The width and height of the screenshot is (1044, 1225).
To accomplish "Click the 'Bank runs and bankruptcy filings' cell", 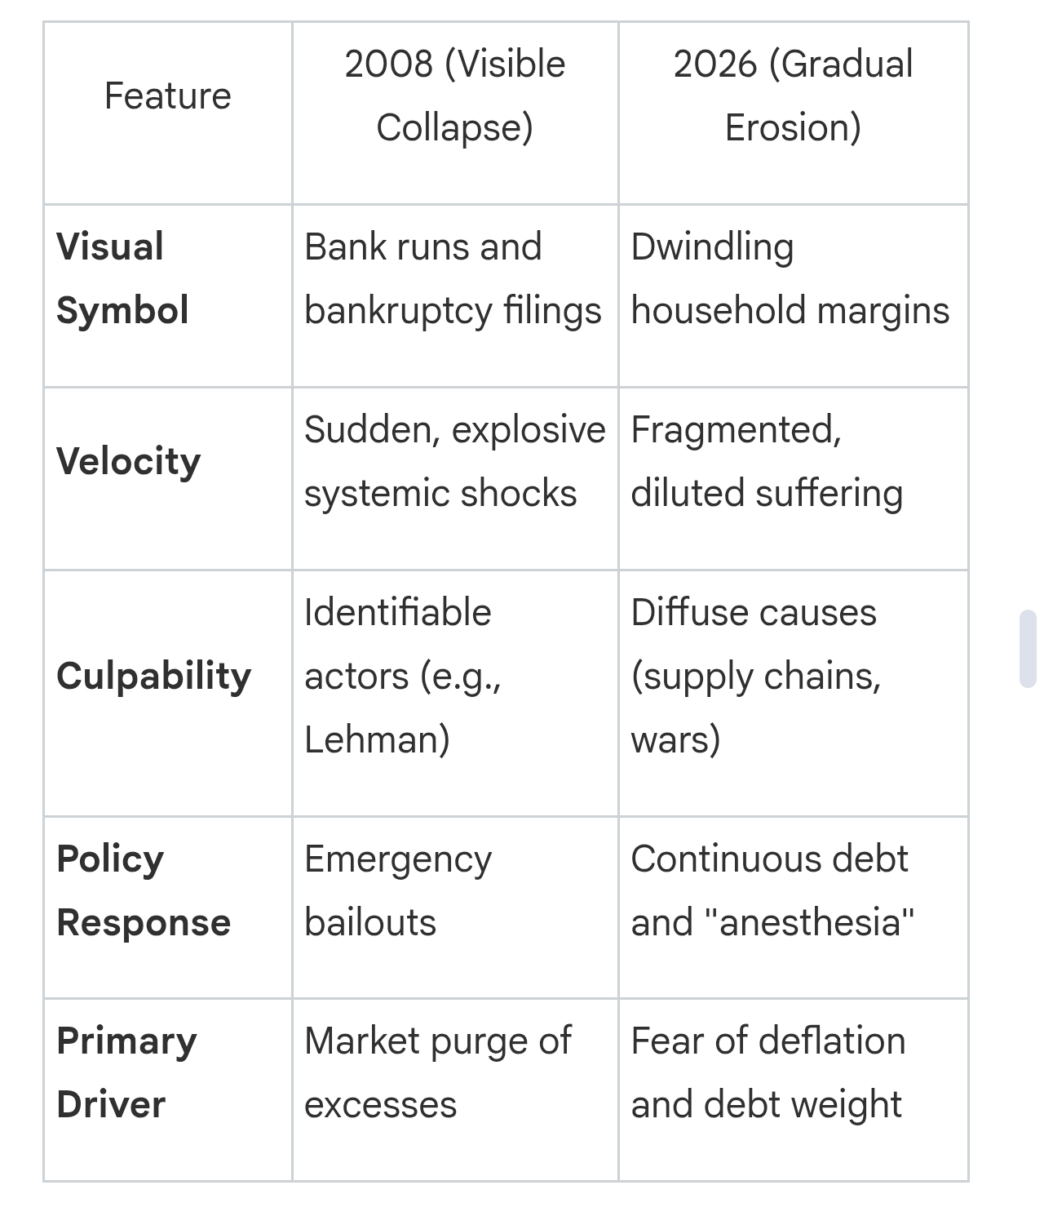I will coord(453,278).
